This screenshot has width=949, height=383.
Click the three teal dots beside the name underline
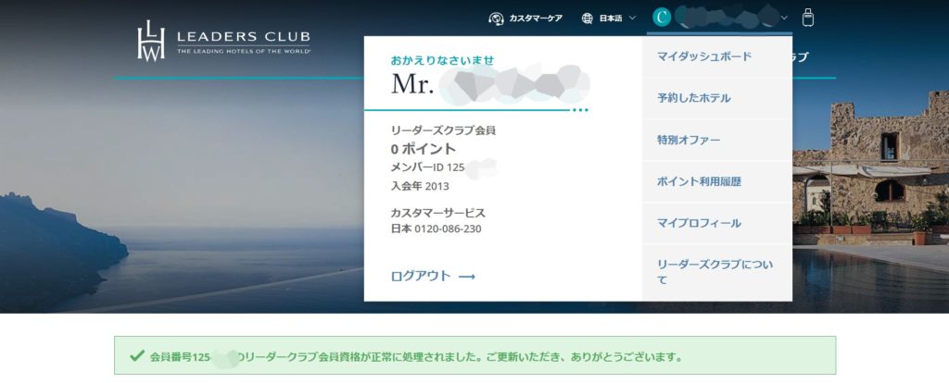click(580, 110)
